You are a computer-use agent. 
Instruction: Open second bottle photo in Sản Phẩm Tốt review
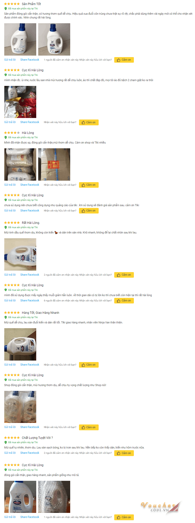click(54, 39)
